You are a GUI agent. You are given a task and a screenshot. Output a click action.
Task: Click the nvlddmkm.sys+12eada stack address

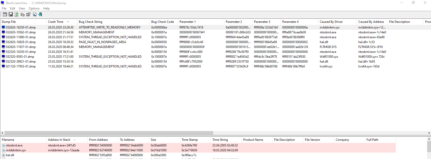(64, 150)
